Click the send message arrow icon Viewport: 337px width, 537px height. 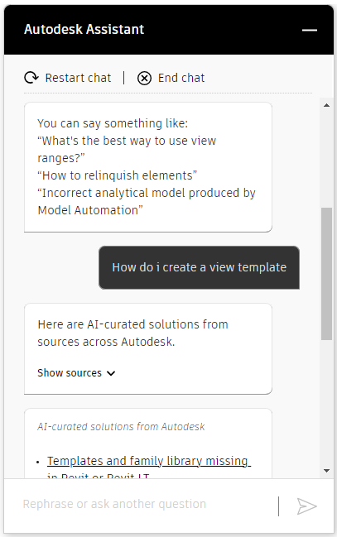[306, 506]
